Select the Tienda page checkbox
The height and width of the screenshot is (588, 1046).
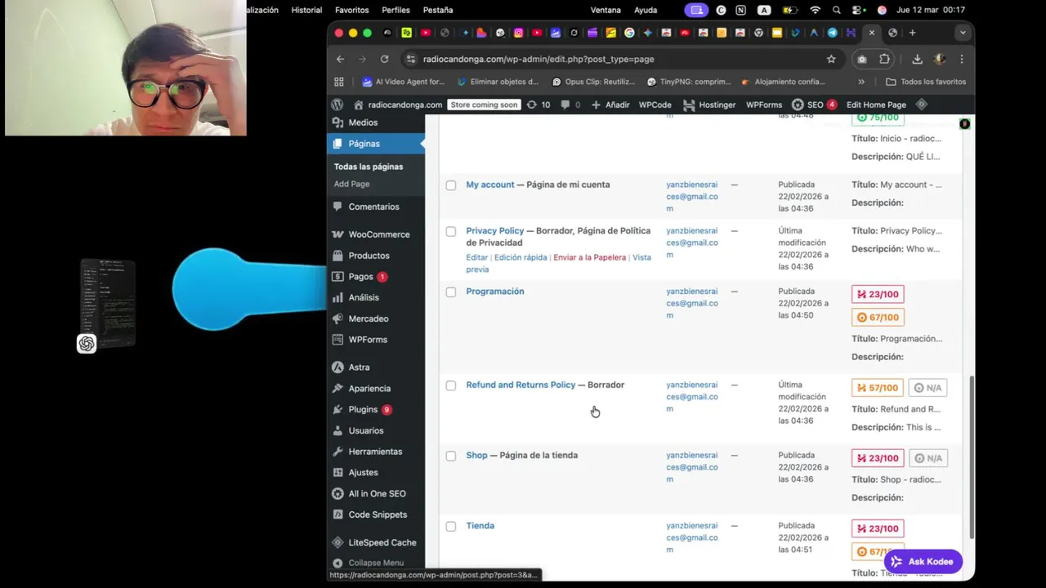pos(450,527)
